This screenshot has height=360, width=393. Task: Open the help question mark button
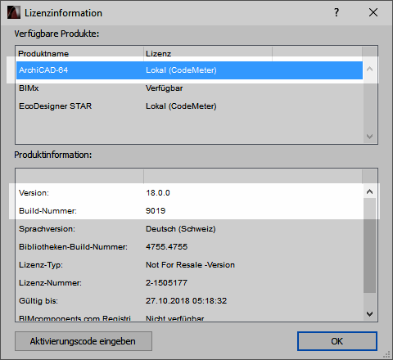point(337,12)
